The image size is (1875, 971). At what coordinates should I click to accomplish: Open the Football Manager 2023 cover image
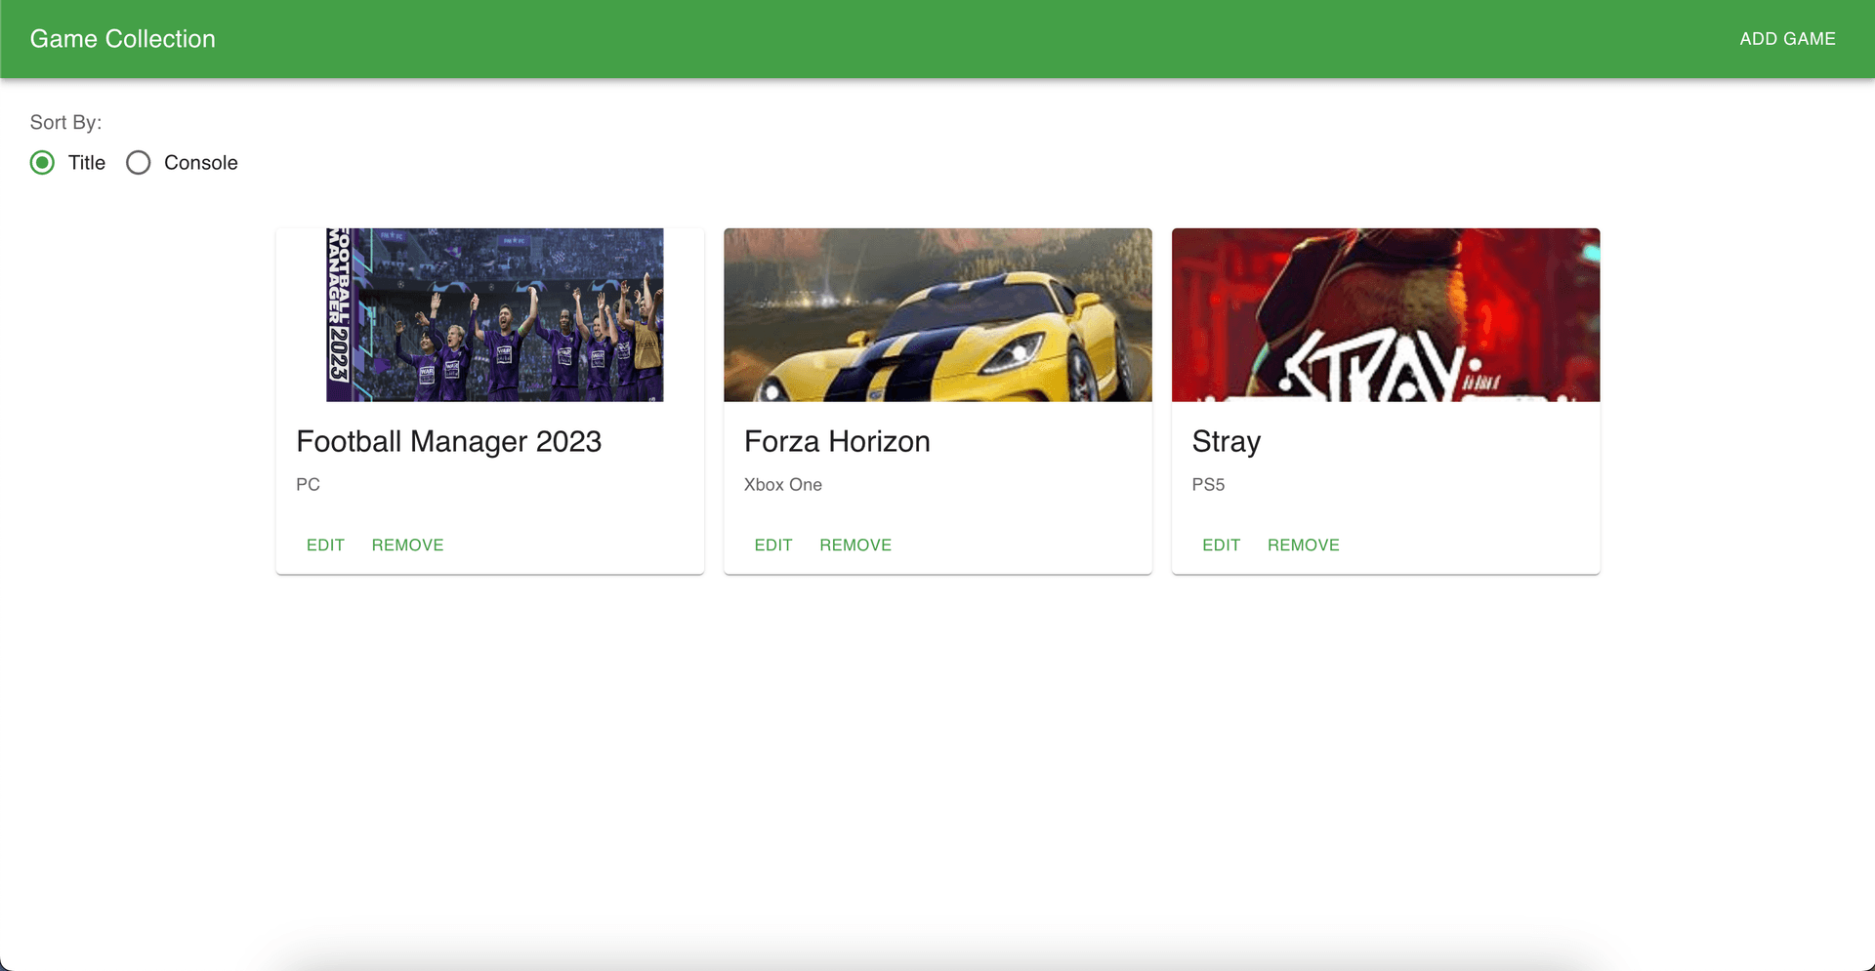(490, 315)
